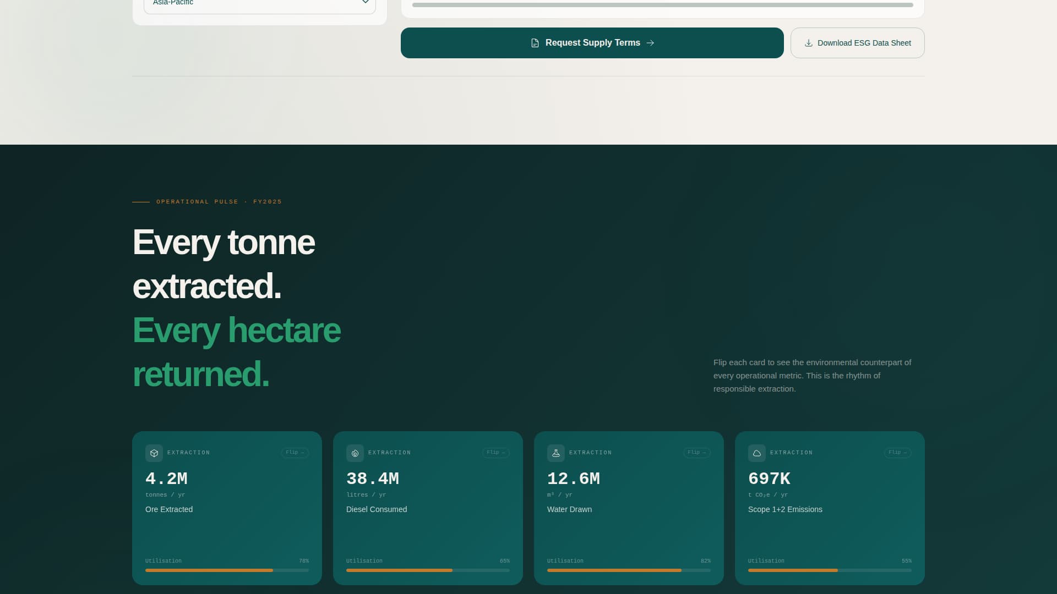
Task: Click the Water Drawn utilisation bar
Action: pyautogui.click(x=629, y=570)
